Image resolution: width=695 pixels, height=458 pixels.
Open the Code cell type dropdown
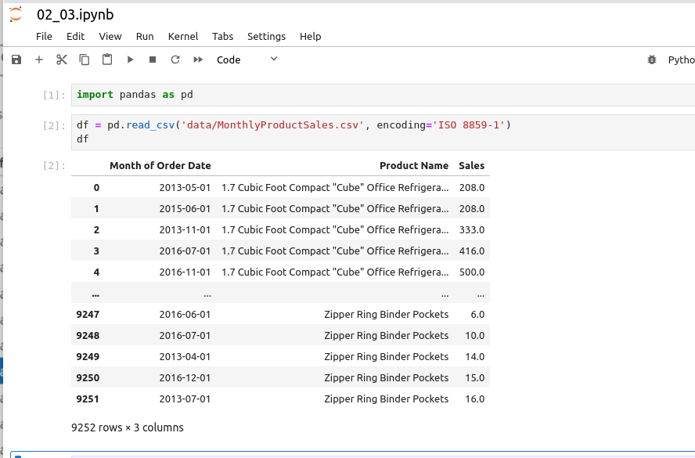pos(247,60)
